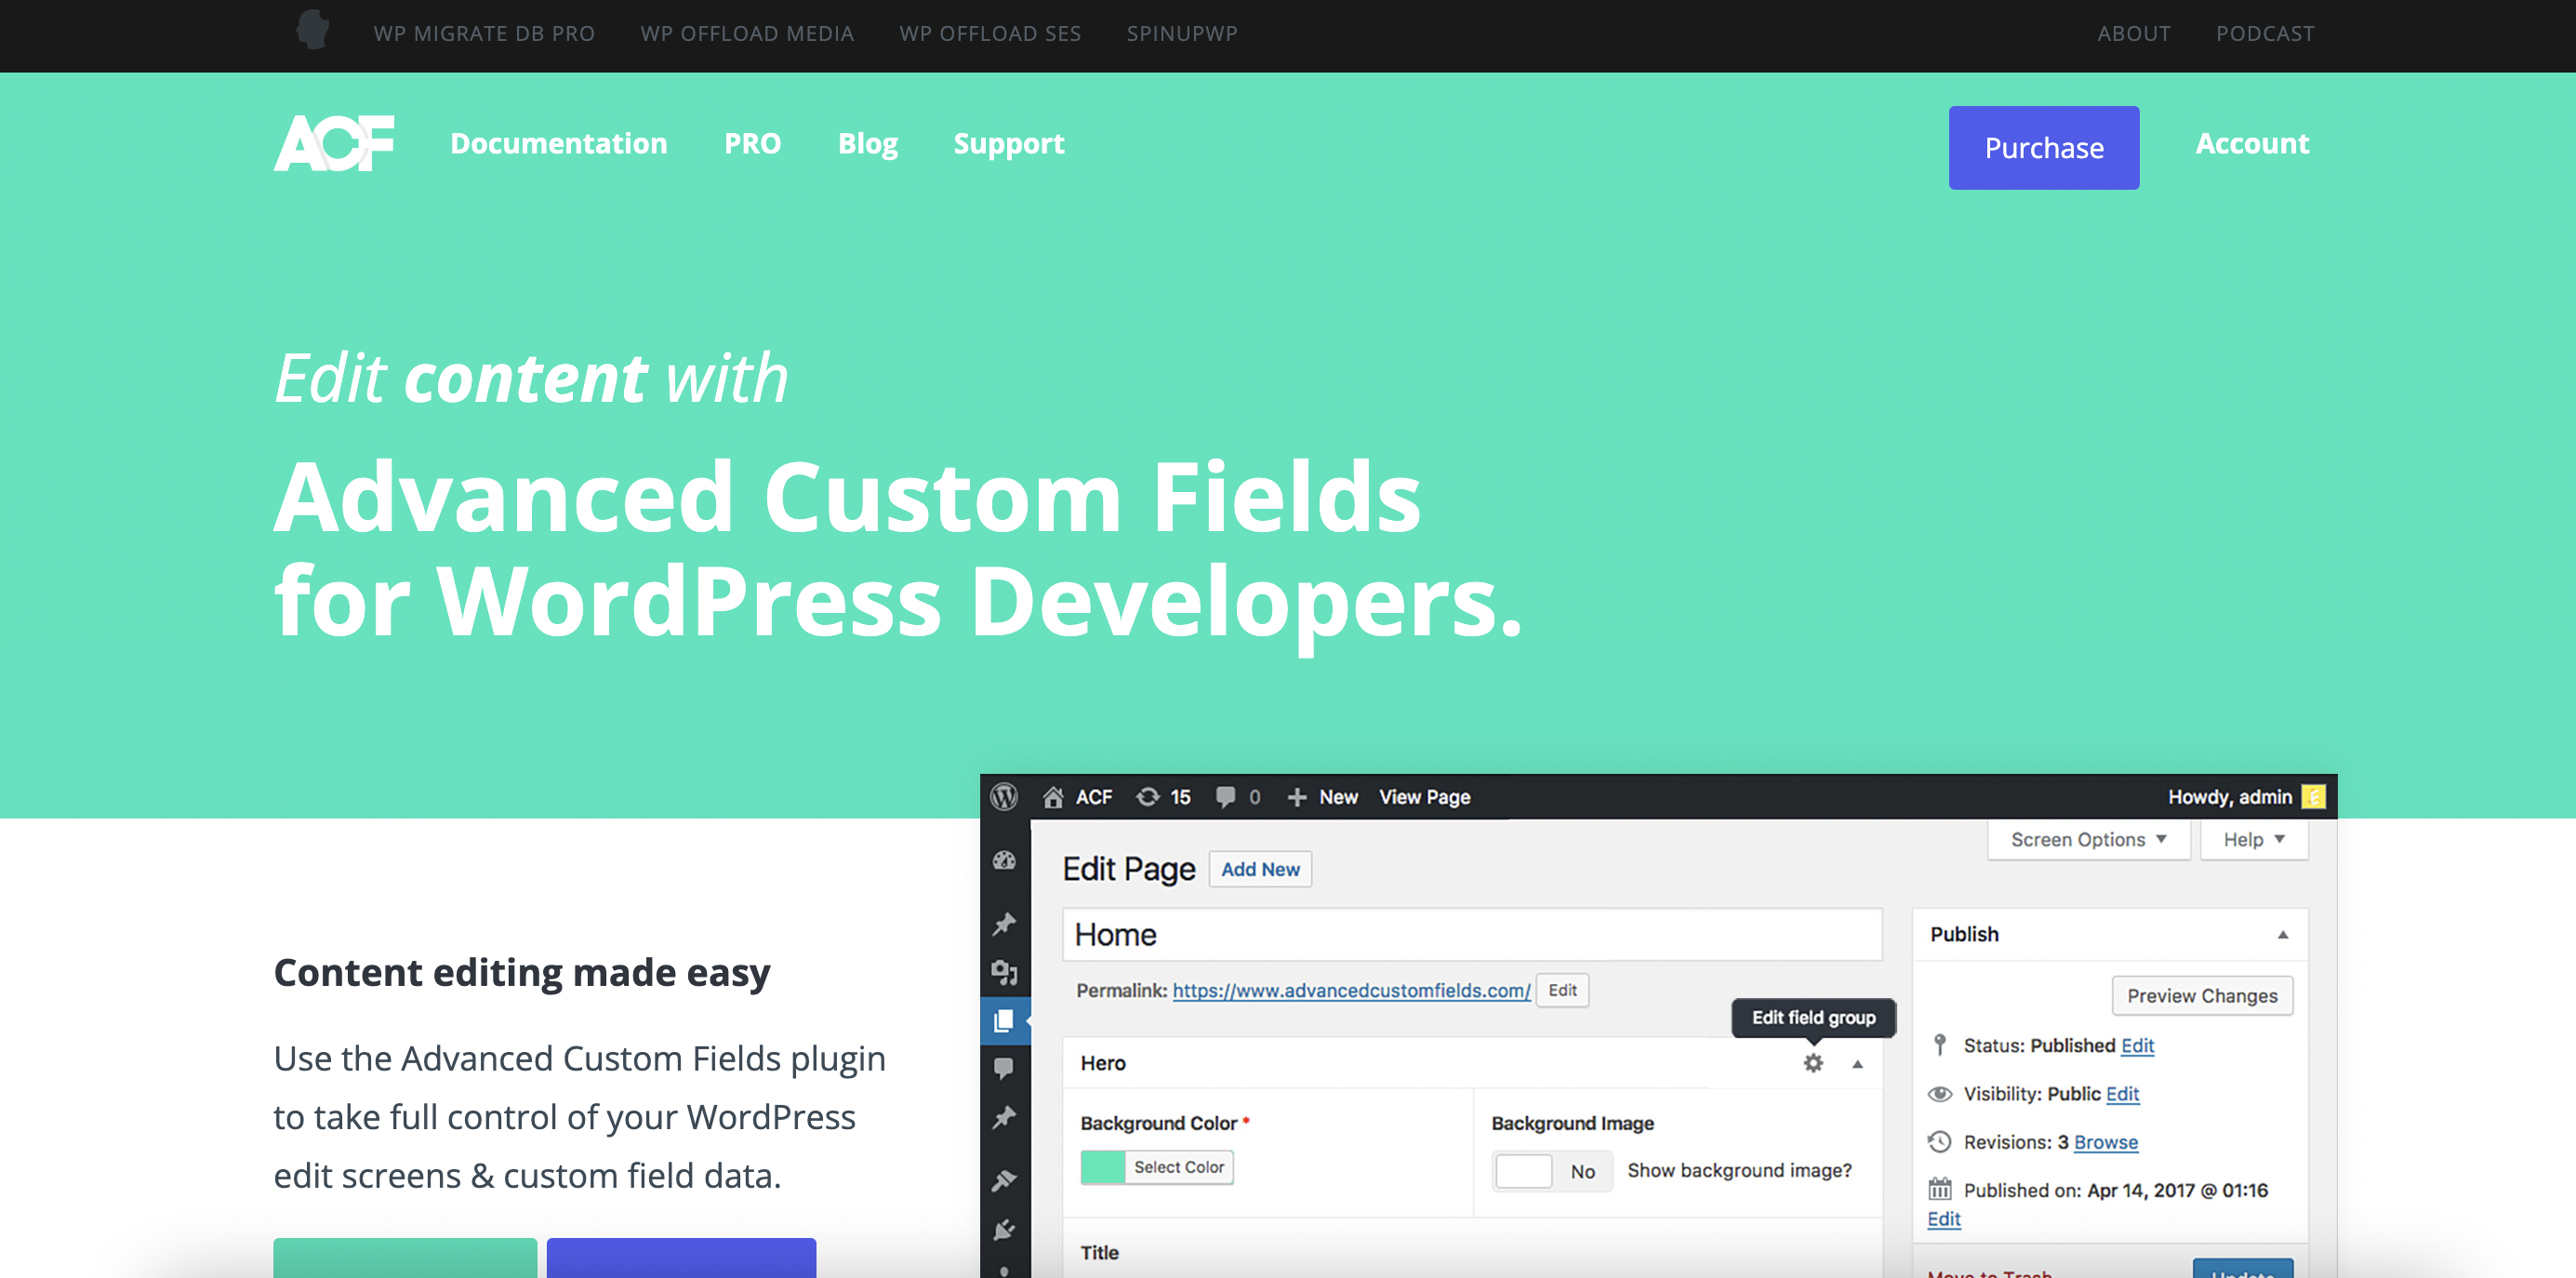
Task: Click the pin icon below the sidebar Comments icon
Action: coord(1004,1117)
